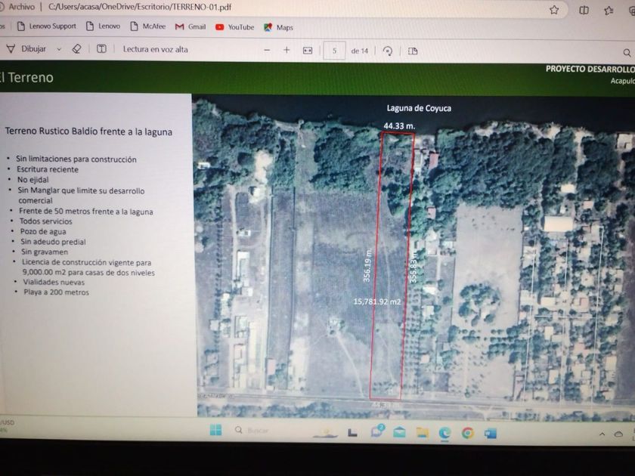Viewport: 635px width, 476px height.
Task: Open the Lenovo Support bookmark
Action: [45, 26]
